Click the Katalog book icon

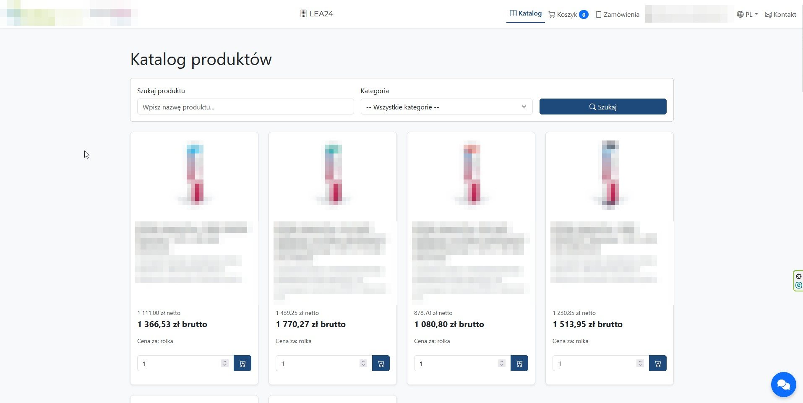[513, 13]
